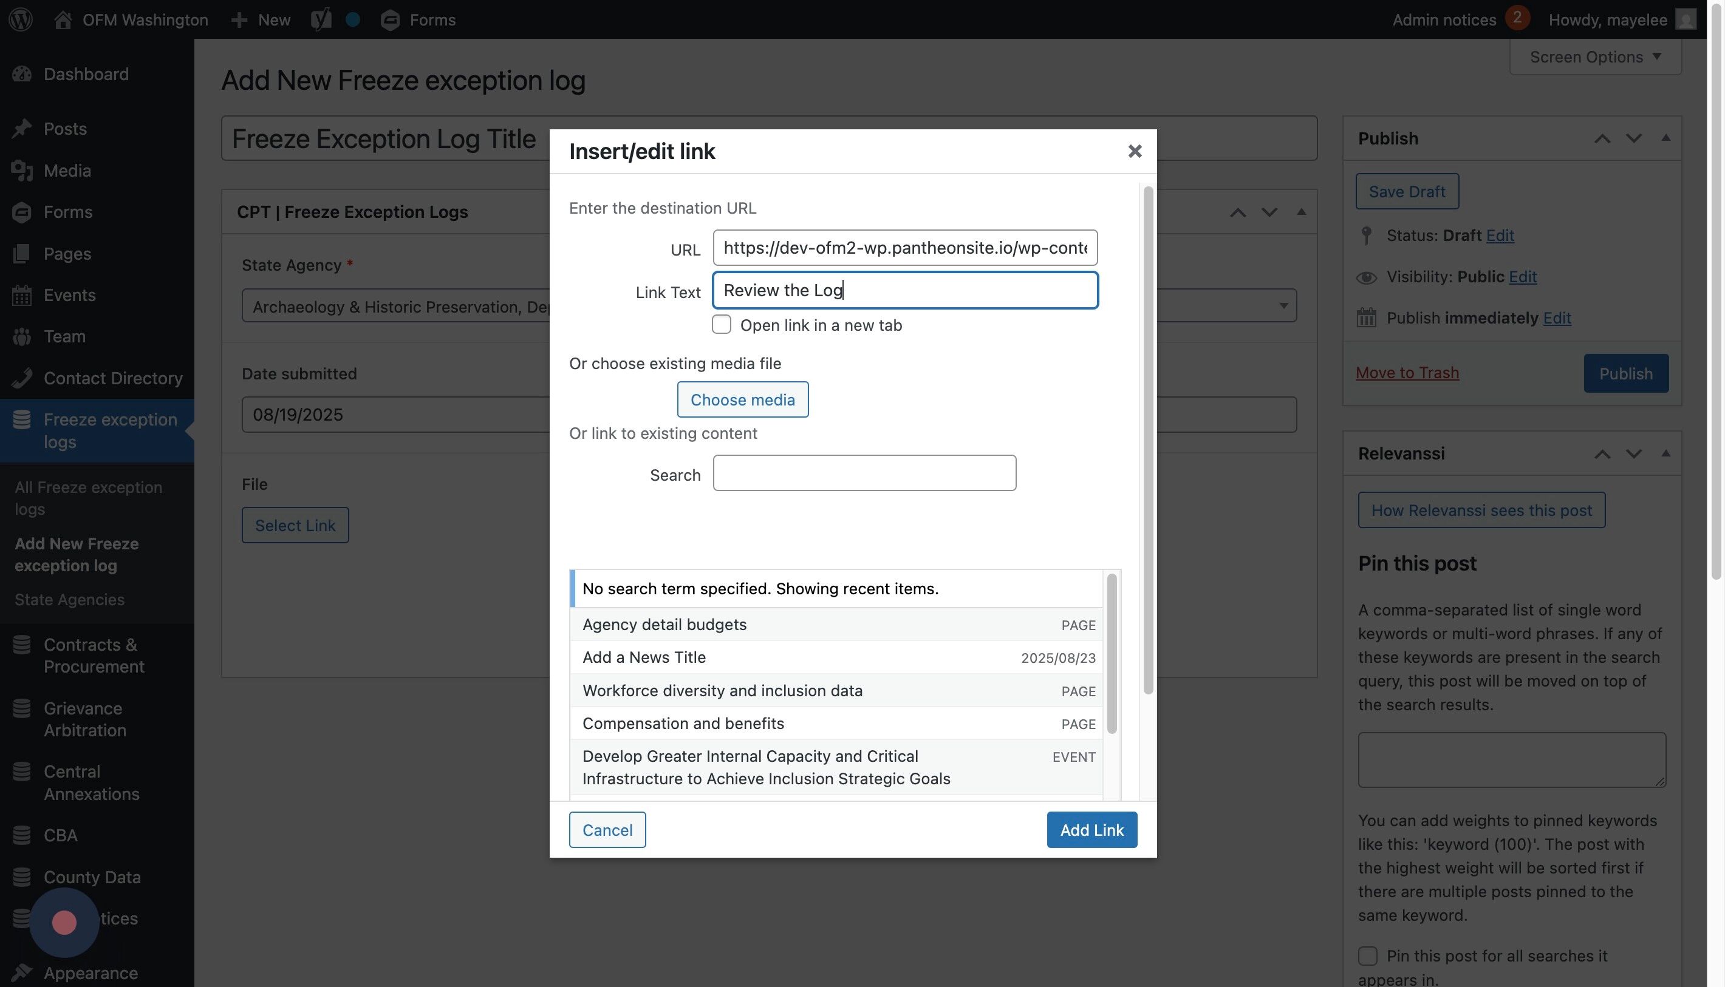Click the WordPress logo icon
This screenshot has width=1725, height=987.
click(x=21, y=19)
